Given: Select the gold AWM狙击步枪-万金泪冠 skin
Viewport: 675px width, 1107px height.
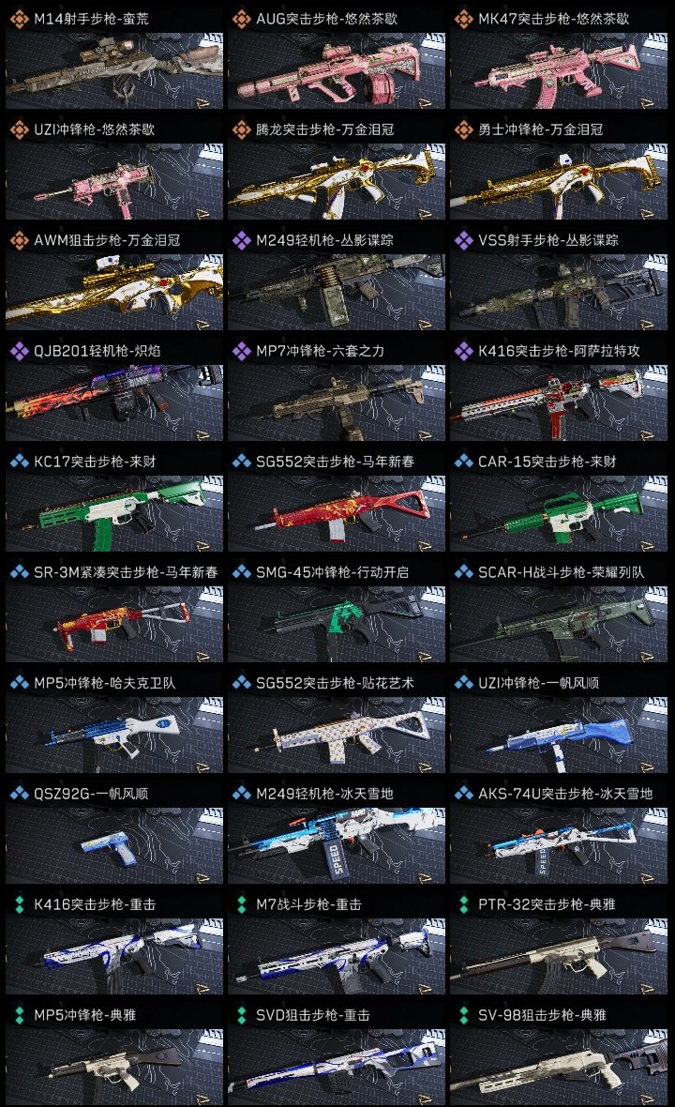Looking at the screenshot, I should pos(114,293).
